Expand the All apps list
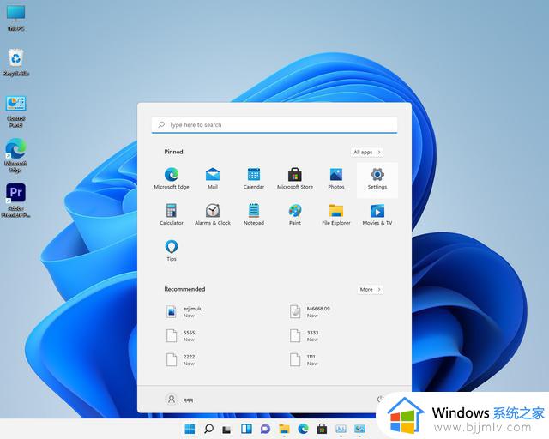This screenshot has width=549, height=439. pos(367,153)
